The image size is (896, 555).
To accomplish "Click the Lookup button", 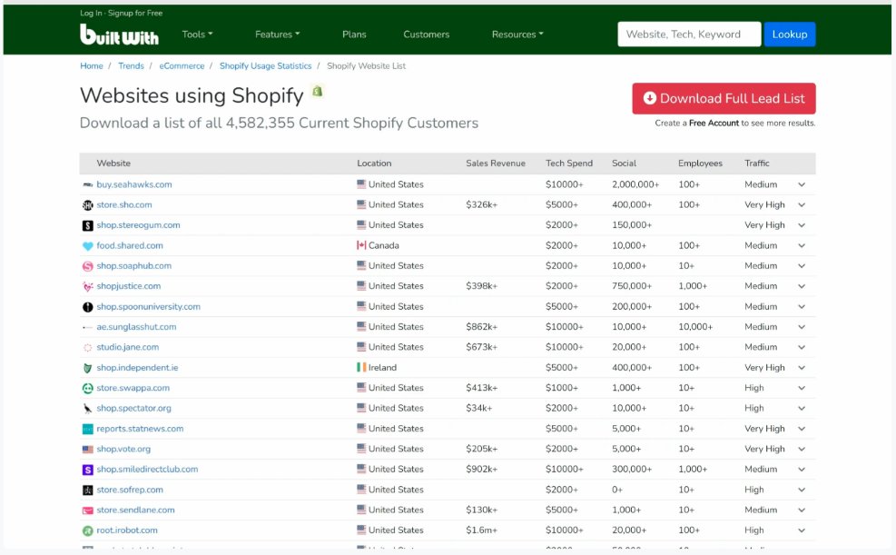I will (x=790, y=35).
